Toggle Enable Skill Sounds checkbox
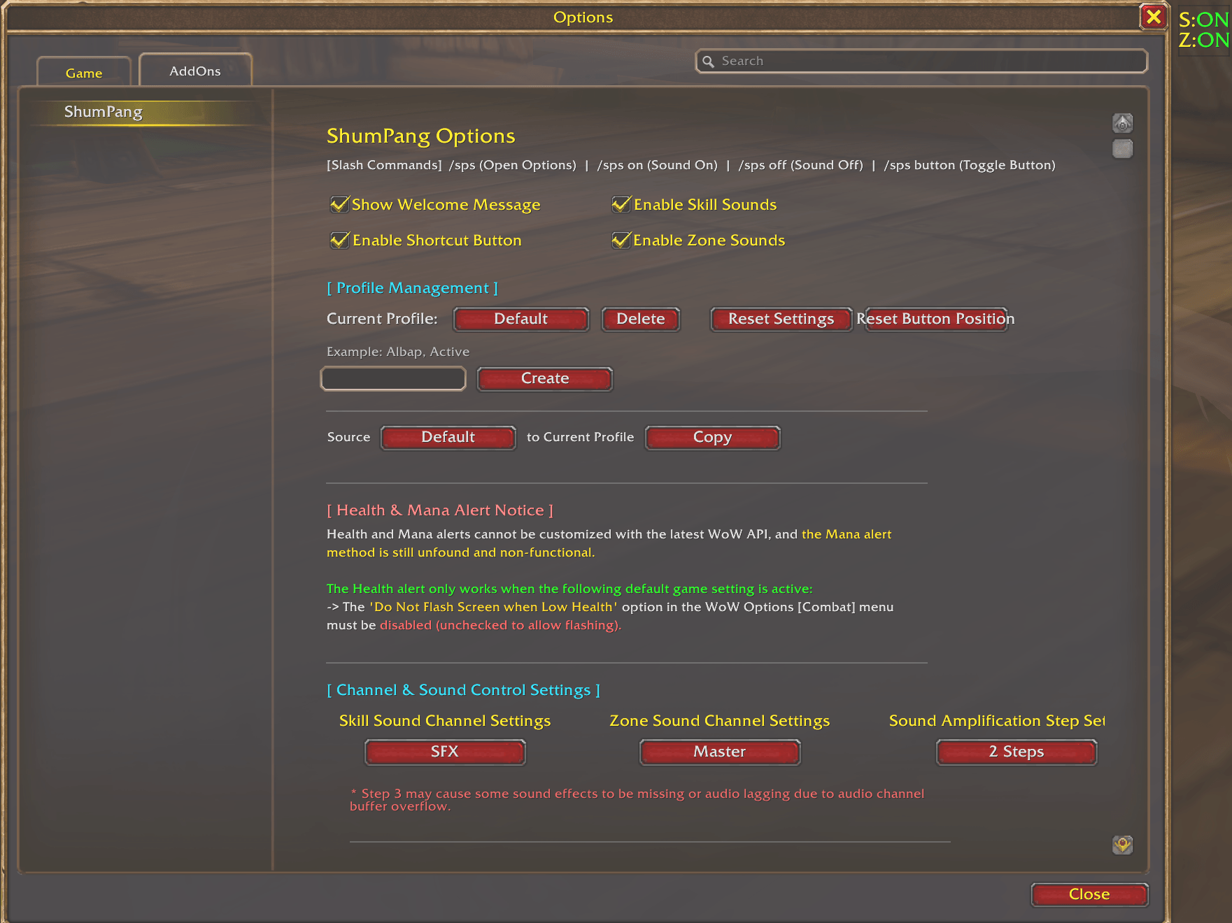This screenshot has width=1232, height=923. [x=621, y=204]
